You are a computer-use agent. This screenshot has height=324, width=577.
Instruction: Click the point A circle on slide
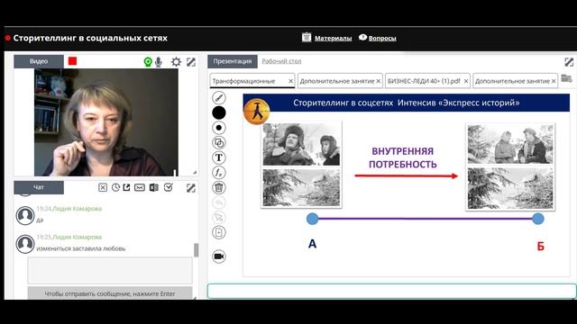[x=313, y=219]
